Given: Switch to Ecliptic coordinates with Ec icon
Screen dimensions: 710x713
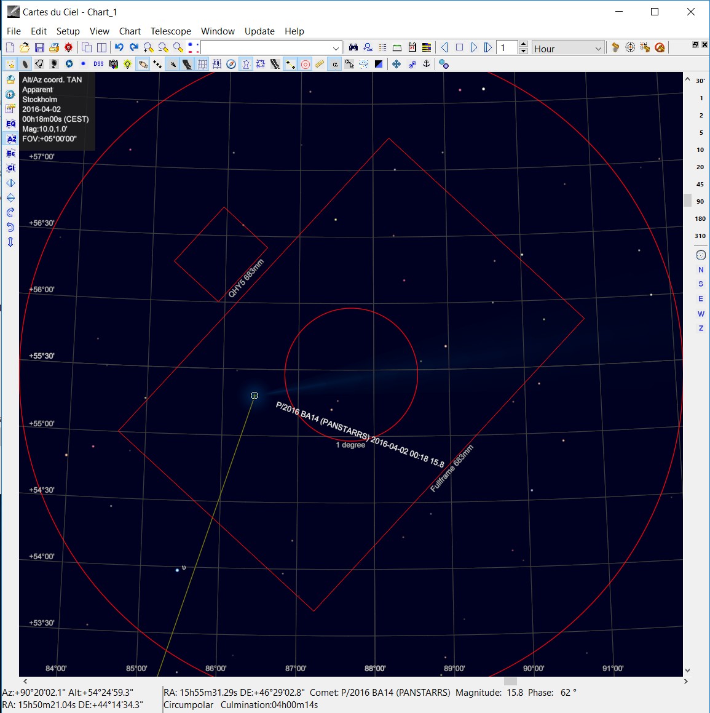Looking at the screenshot, I should click(x=11, y=154).
